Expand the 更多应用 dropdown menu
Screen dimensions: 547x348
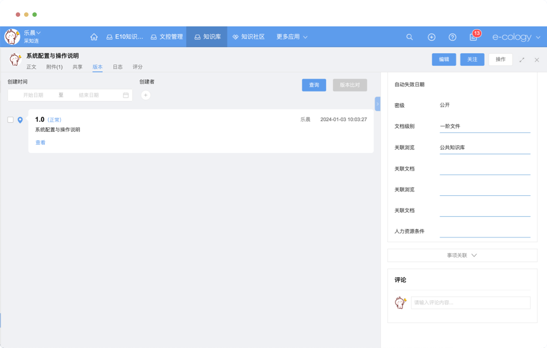[x=292, y=37]
